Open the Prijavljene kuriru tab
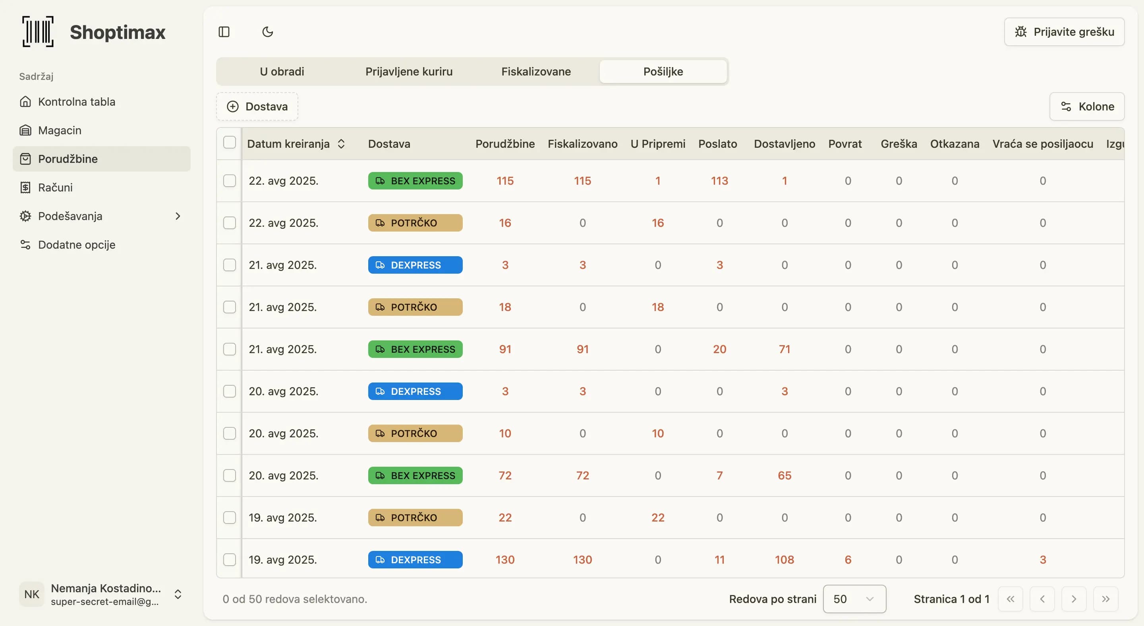This screenshot has width=1144, height=626. [x=409, y=71]
